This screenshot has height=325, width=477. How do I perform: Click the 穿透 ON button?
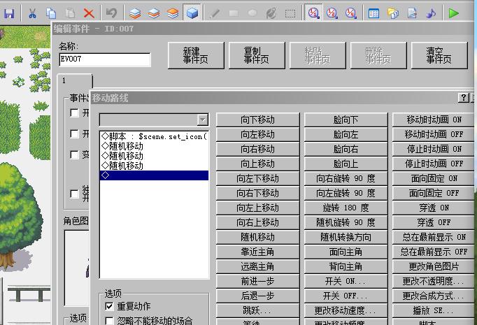pos(434,208)
